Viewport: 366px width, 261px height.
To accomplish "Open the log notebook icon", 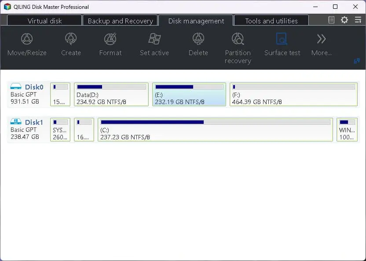I will tap(332, 20).
